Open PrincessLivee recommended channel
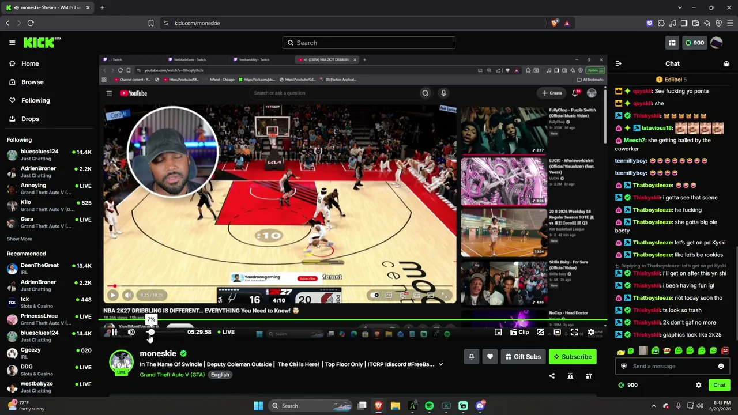The height and width of the screenshot is (415, 738). point(49,319)
